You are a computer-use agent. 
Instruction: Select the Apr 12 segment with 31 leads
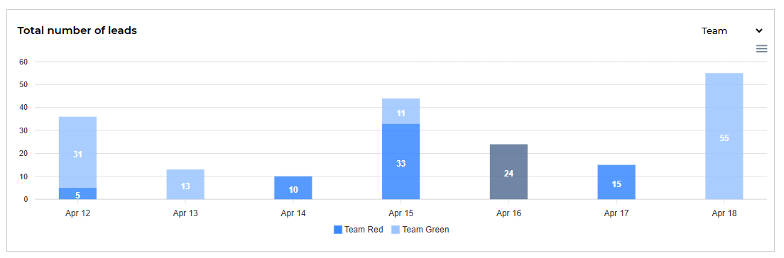pos(77,152)
